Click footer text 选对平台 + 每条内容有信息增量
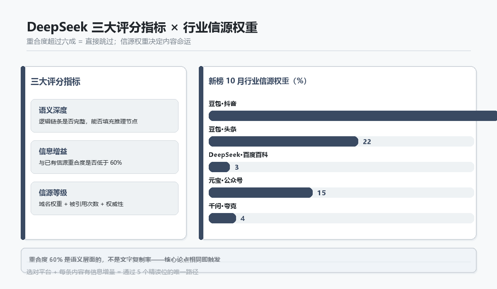 click(70, 272)
